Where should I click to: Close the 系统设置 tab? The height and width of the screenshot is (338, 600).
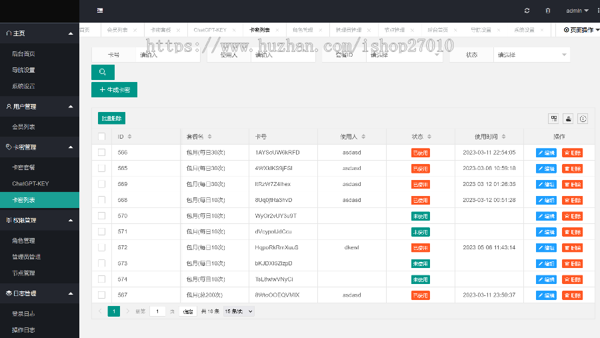tap(542, 30)
